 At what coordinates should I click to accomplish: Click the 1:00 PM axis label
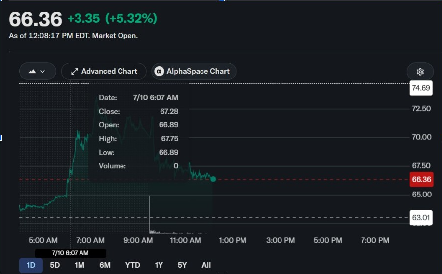click(233, 240)
